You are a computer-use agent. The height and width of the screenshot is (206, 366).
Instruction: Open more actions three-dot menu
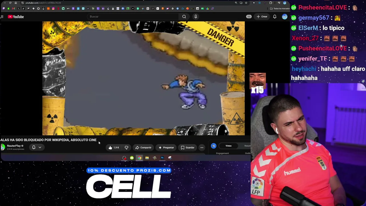coord(202,148)
